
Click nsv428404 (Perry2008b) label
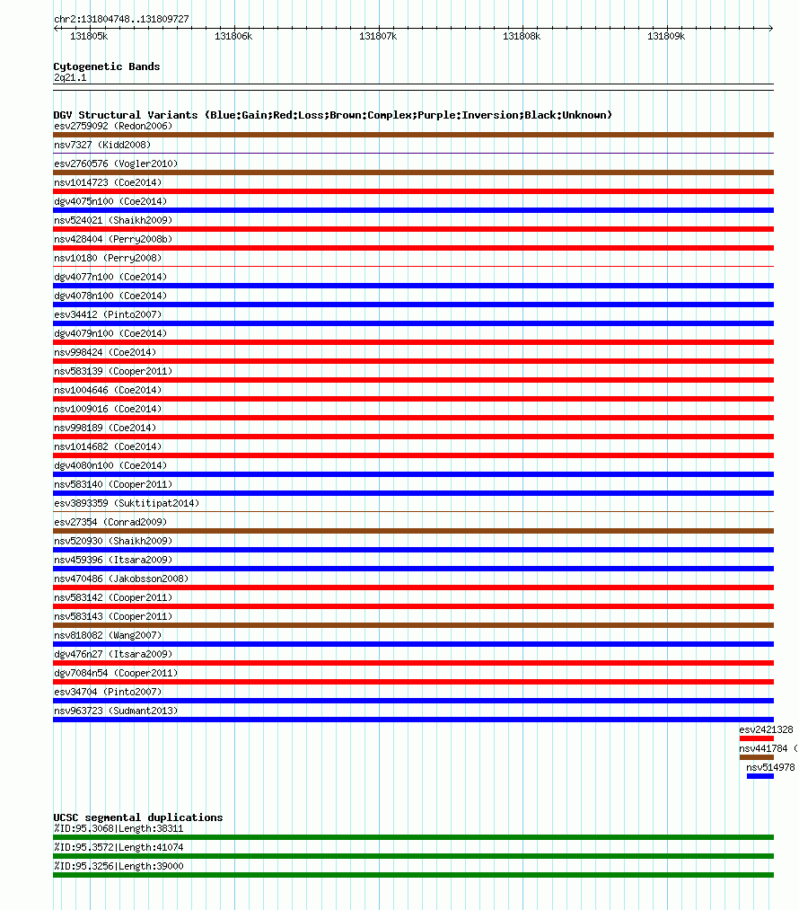coord(113,239)
